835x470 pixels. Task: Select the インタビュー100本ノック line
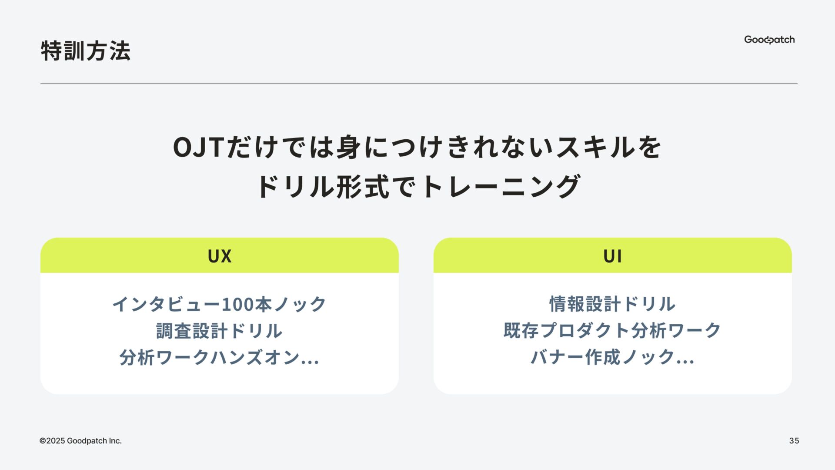point(220,304)
